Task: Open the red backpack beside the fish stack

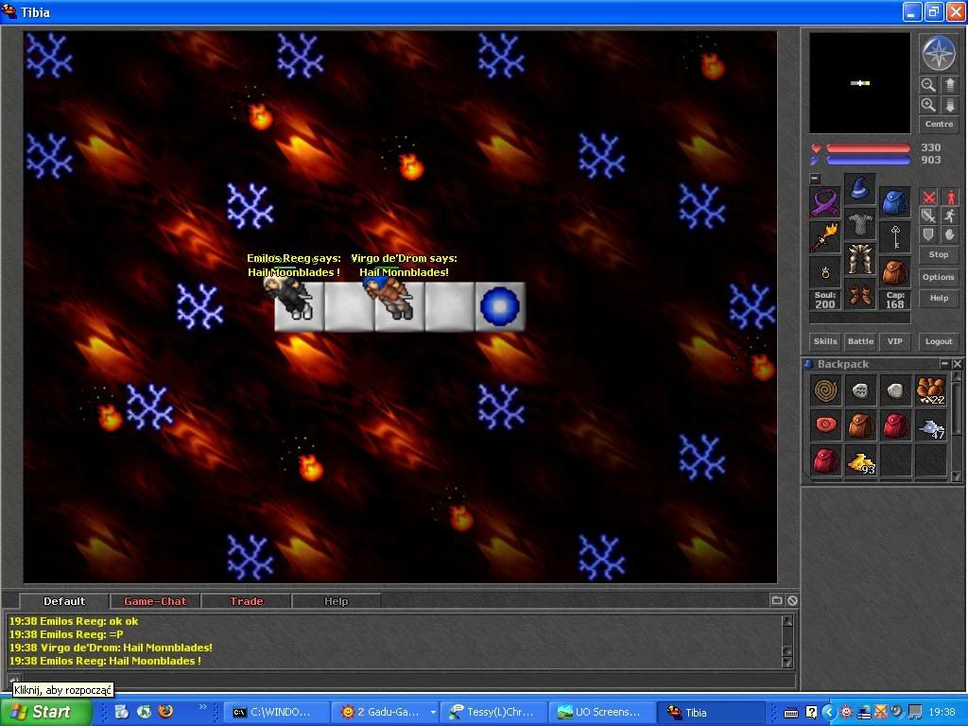Action: pos(895,426)
